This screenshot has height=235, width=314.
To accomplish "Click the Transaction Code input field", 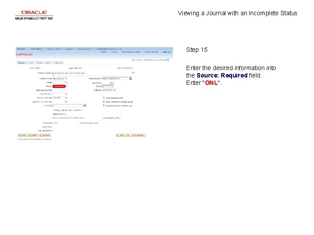I will 59,98.
